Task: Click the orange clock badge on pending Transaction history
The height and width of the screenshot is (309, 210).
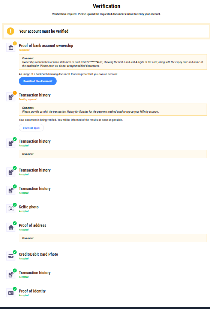Action: pos(15,93)
